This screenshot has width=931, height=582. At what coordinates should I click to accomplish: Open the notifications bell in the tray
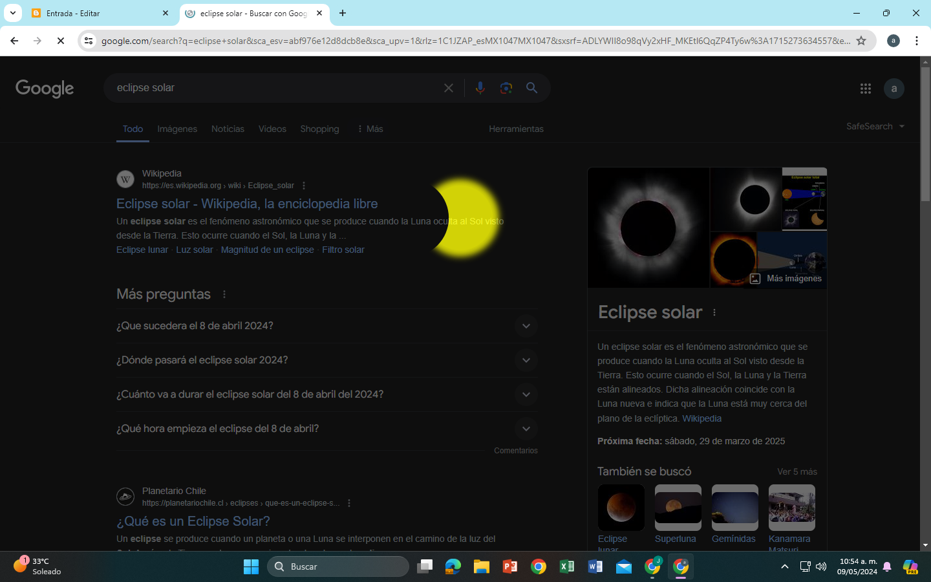(887, 566)
